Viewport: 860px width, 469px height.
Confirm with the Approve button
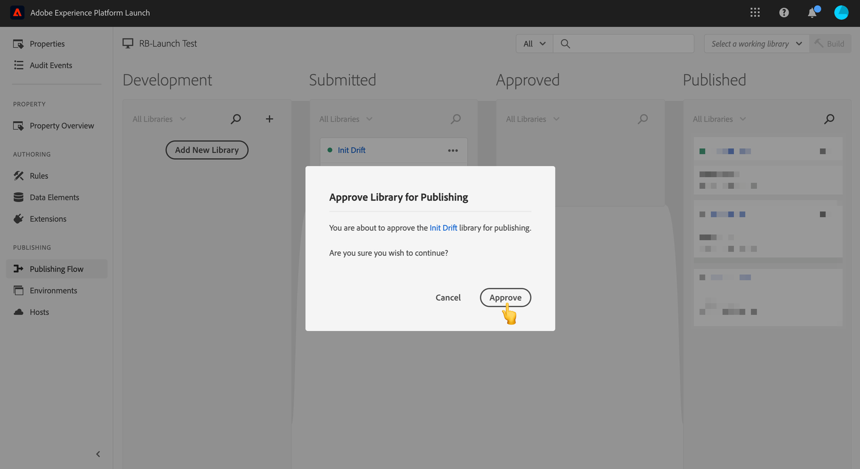tap(506, 298)
